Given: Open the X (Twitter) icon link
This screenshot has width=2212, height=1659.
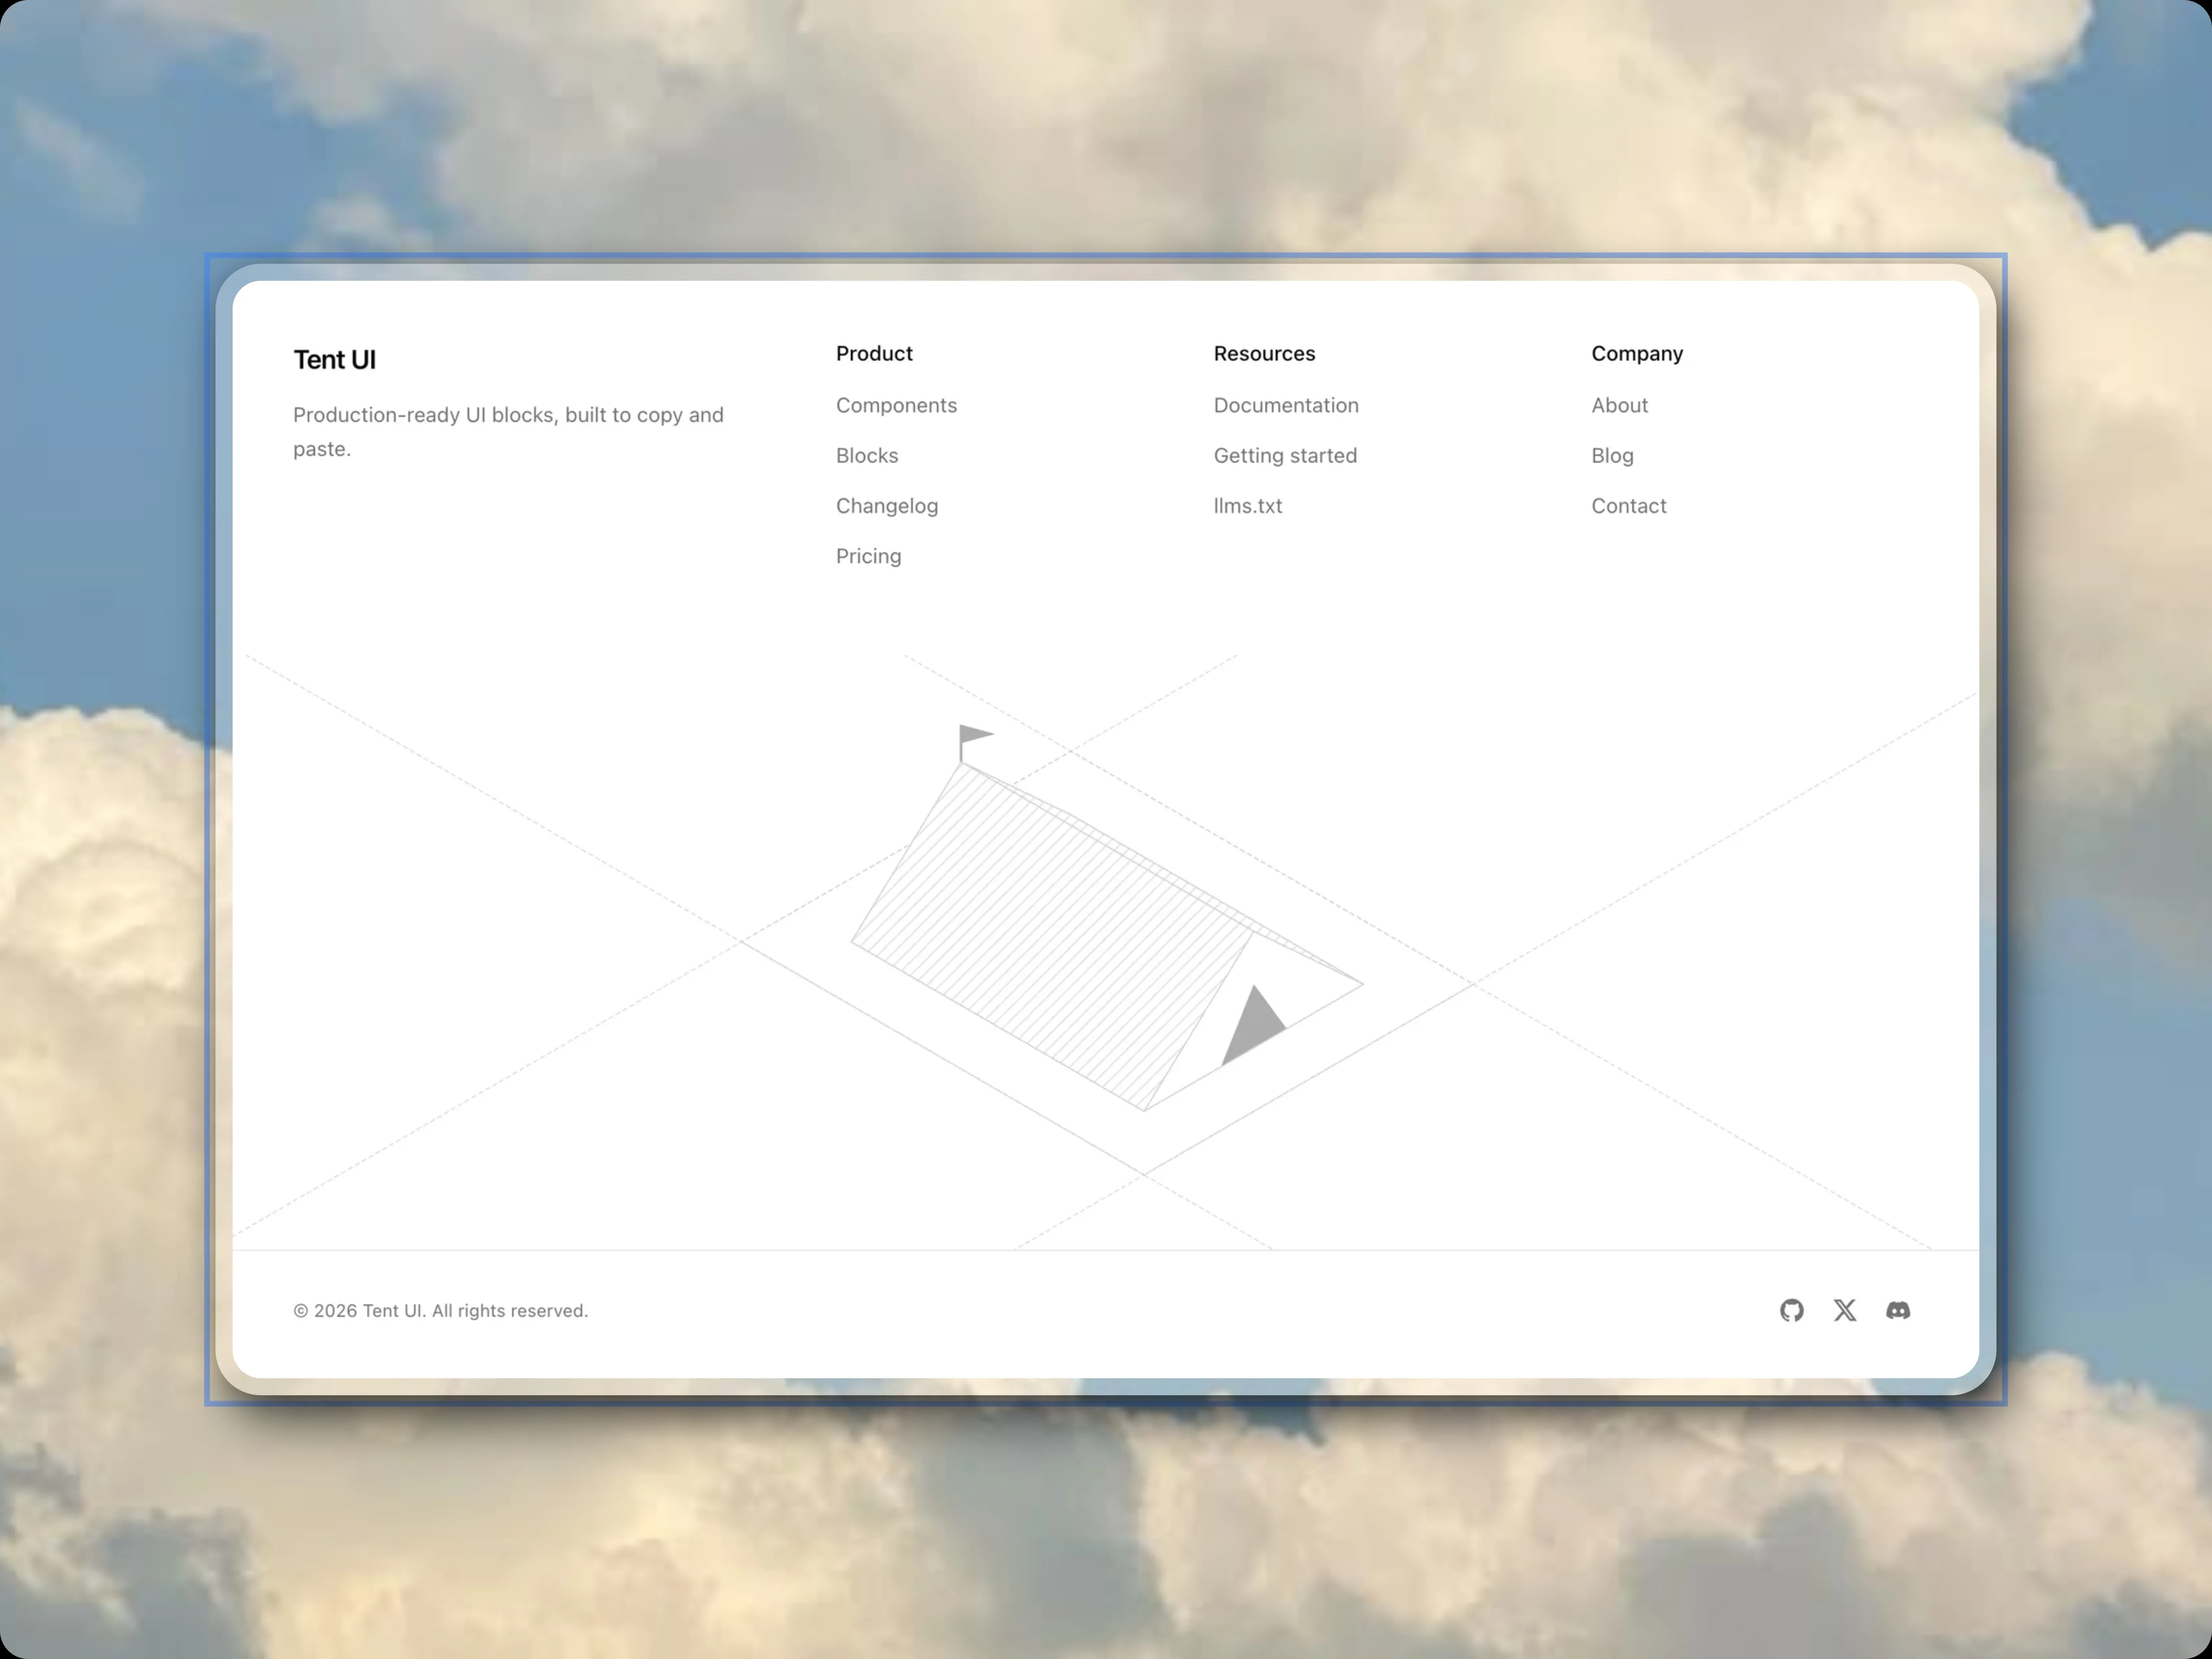Looking at the screenshot, I should point(1845,1310).
